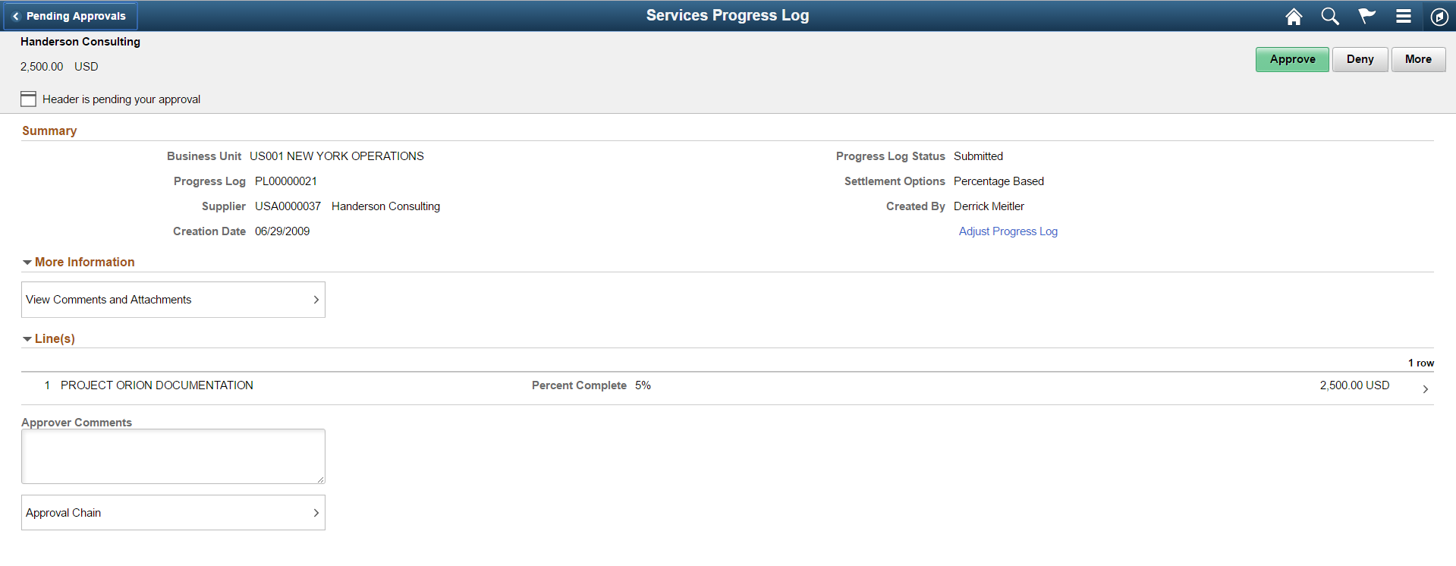Go back to Pending Approvals
Viewport: 1456px width, 566px height.
pos(70,16)
